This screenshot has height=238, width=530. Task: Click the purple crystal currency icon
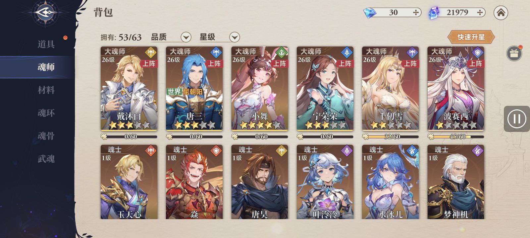coord(434,13)
